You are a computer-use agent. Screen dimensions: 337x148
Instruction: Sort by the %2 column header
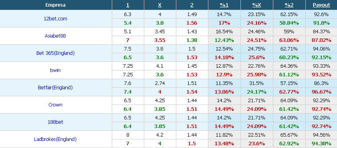(289, 5)
